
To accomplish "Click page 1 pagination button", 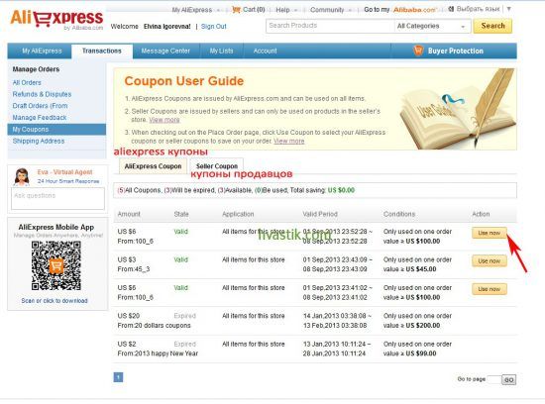I will click(x=118, y=377).
